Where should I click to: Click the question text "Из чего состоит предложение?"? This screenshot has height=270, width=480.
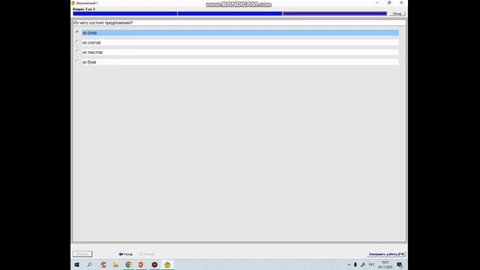click(103, 23)
